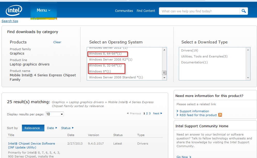
Task: Type in the search help field
Action: coord(199,11)
